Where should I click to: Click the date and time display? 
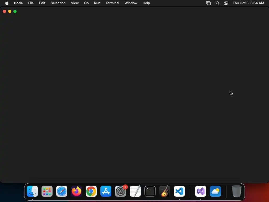(x=248, y=3)
